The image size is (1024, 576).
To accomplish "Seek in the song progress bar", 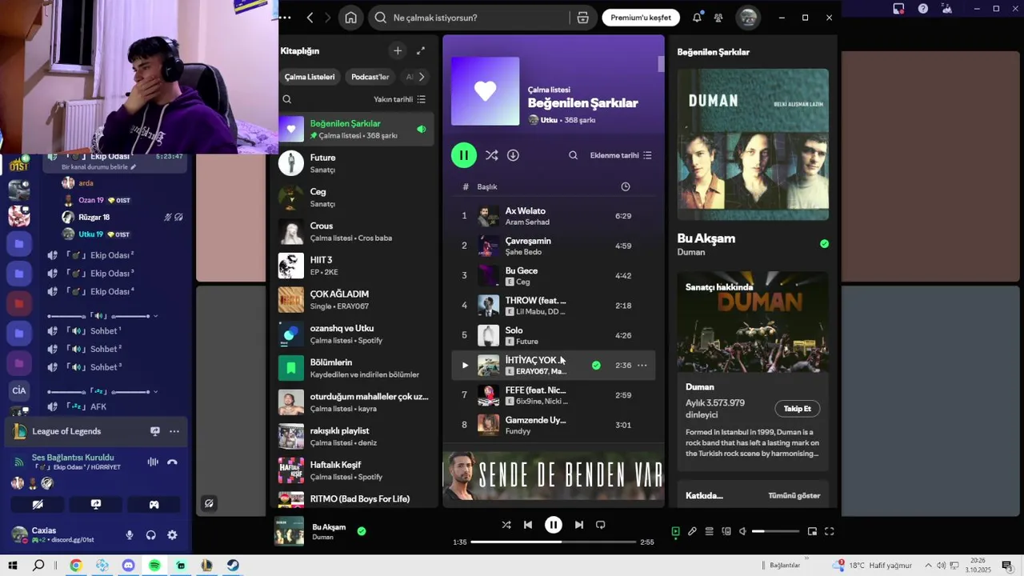I will point(554,542).
